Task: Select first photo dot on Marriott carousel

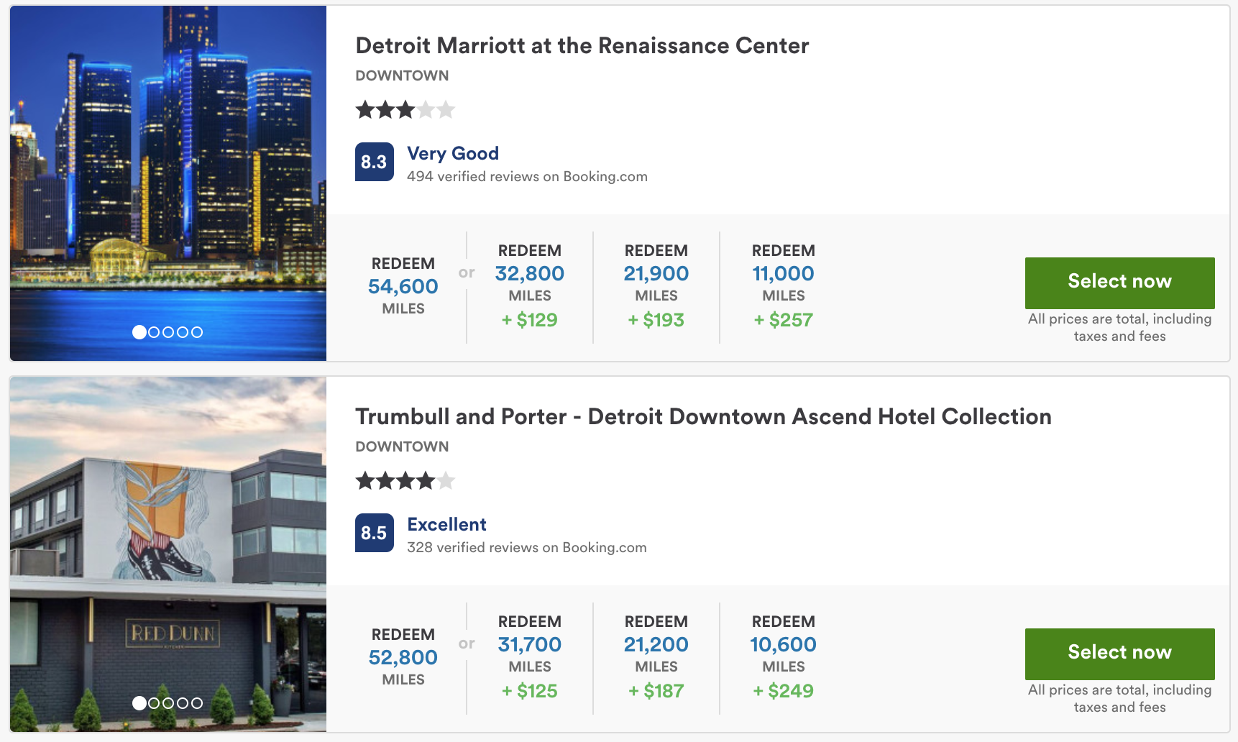Action: tap(139, 332)
